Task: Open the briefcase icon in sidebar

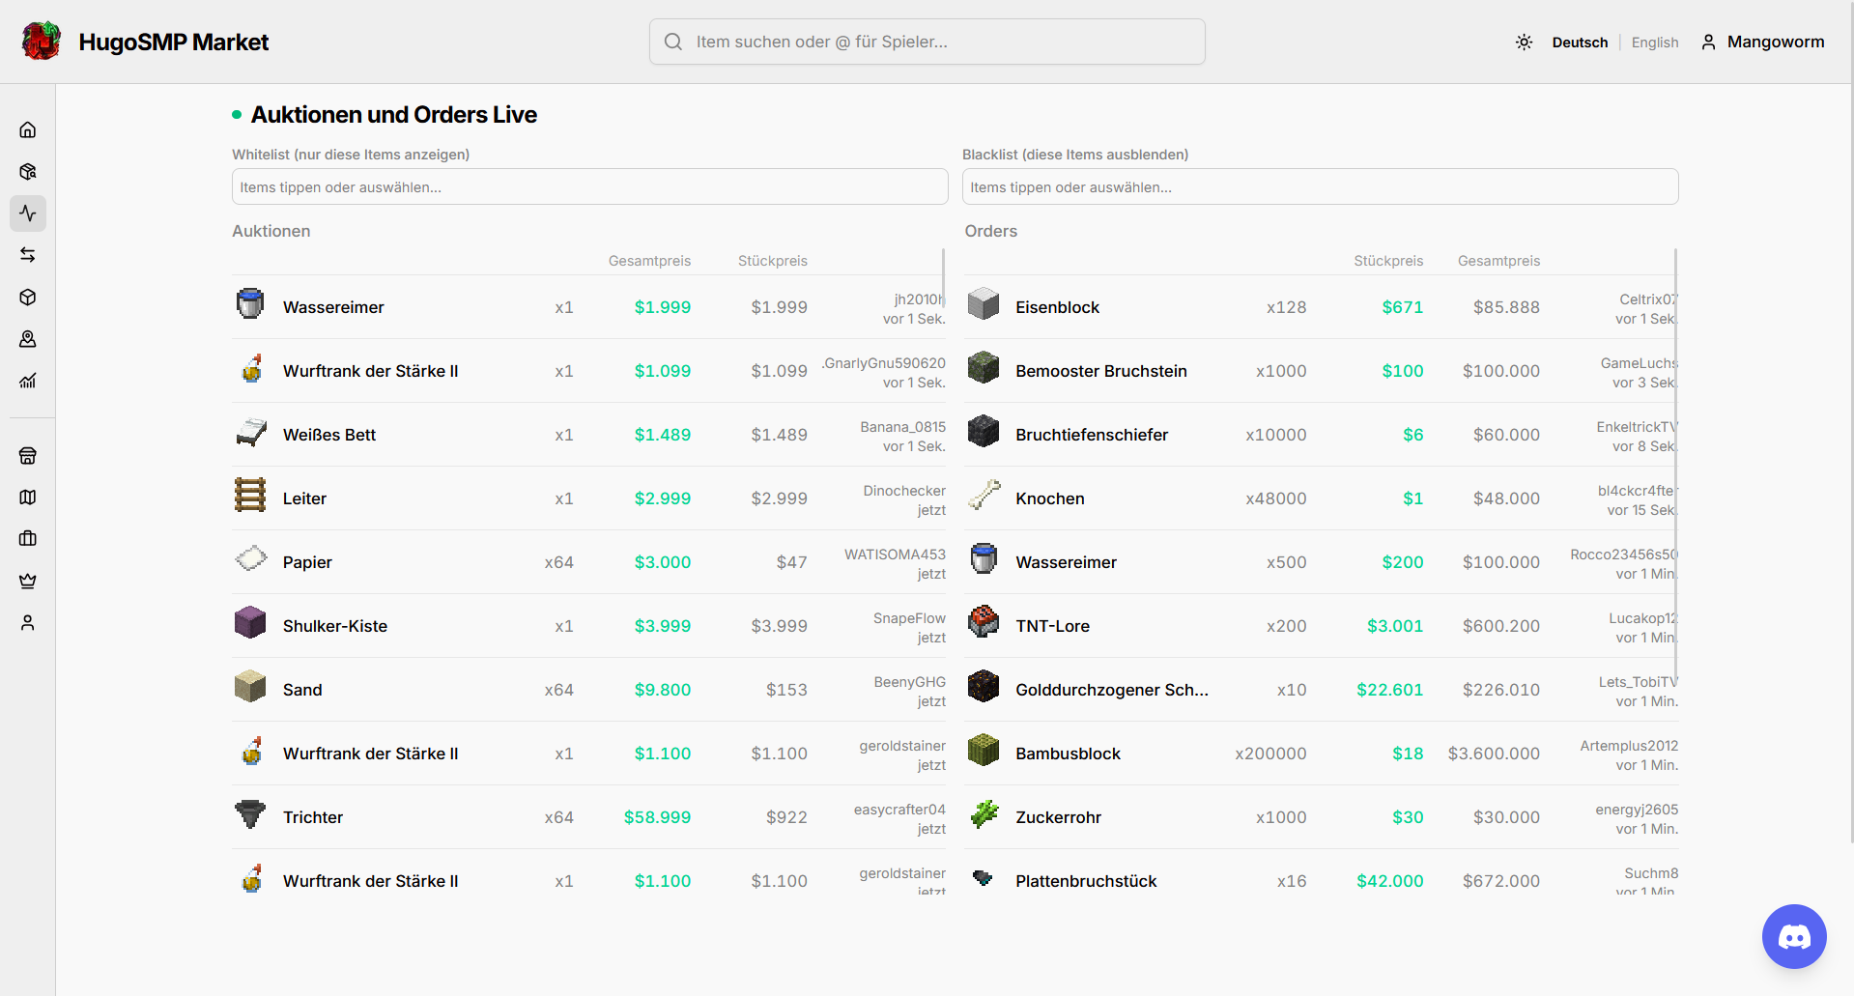Action: (x=28, y=539)
